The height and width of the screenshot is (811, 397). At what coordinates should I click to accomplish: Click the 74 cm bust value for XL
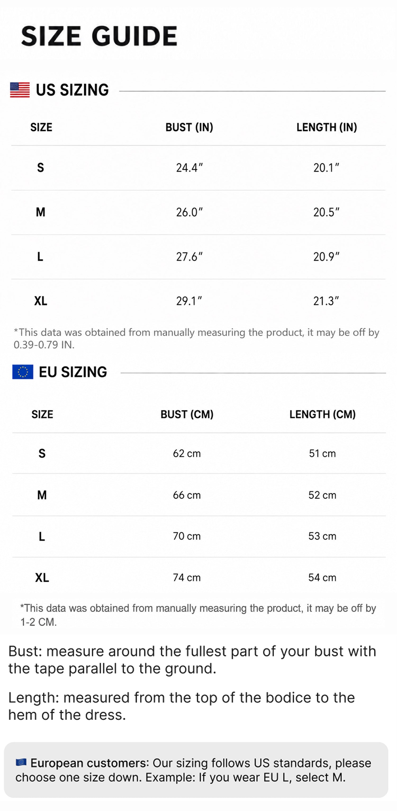pos(187,577)
